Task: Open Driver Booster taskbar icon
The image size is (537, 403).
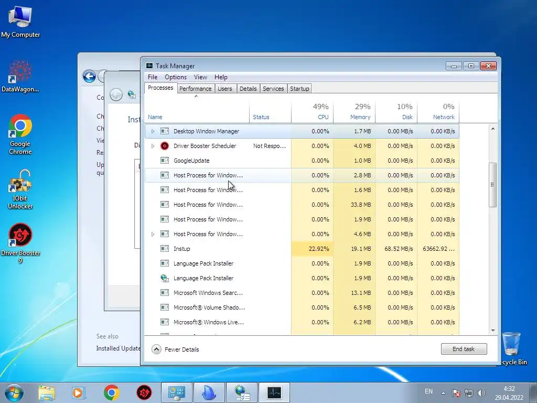Action: (x=144, y=393)
